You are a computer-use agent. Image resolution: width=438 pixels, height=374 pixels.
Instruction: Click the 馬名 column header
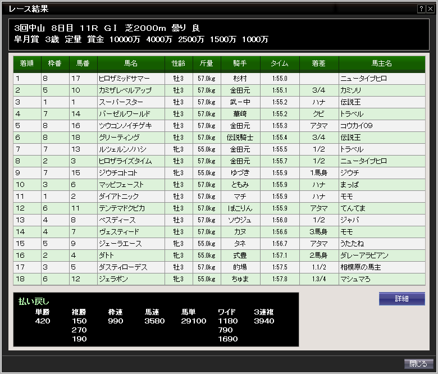tap(131, 63)
